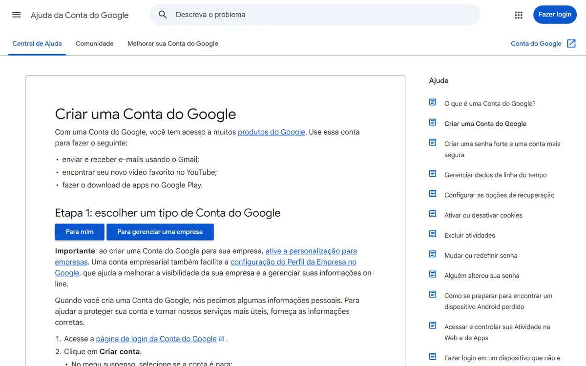
Task: Click article icon beside Mudar ou redefinir senha
Action: pos(433,254)
